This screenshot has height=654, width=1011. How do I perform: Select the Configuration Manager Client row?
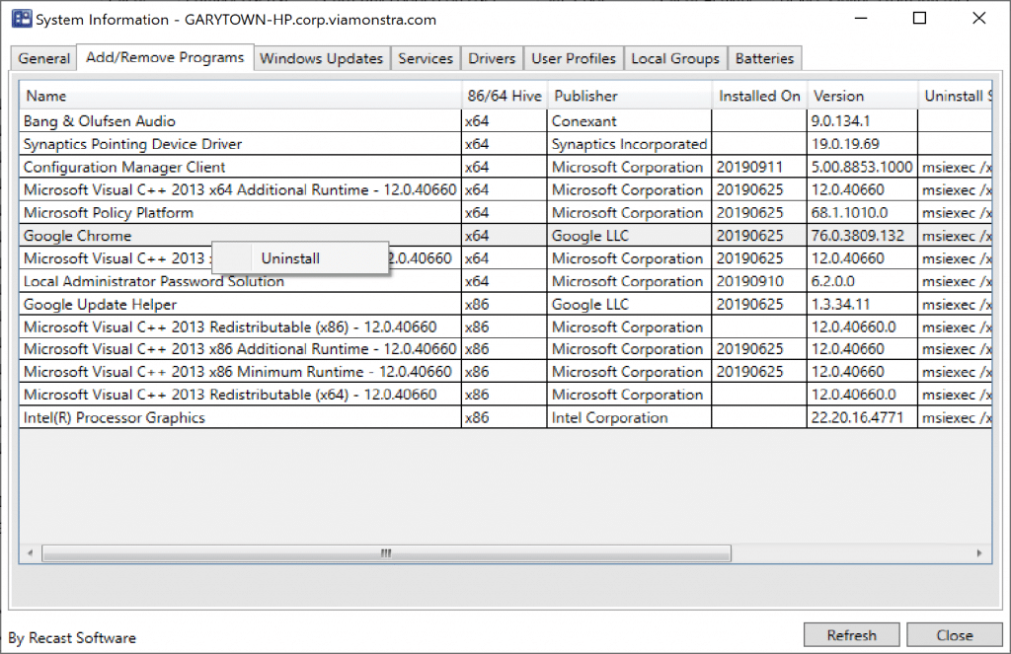click(x=124, y=168)
